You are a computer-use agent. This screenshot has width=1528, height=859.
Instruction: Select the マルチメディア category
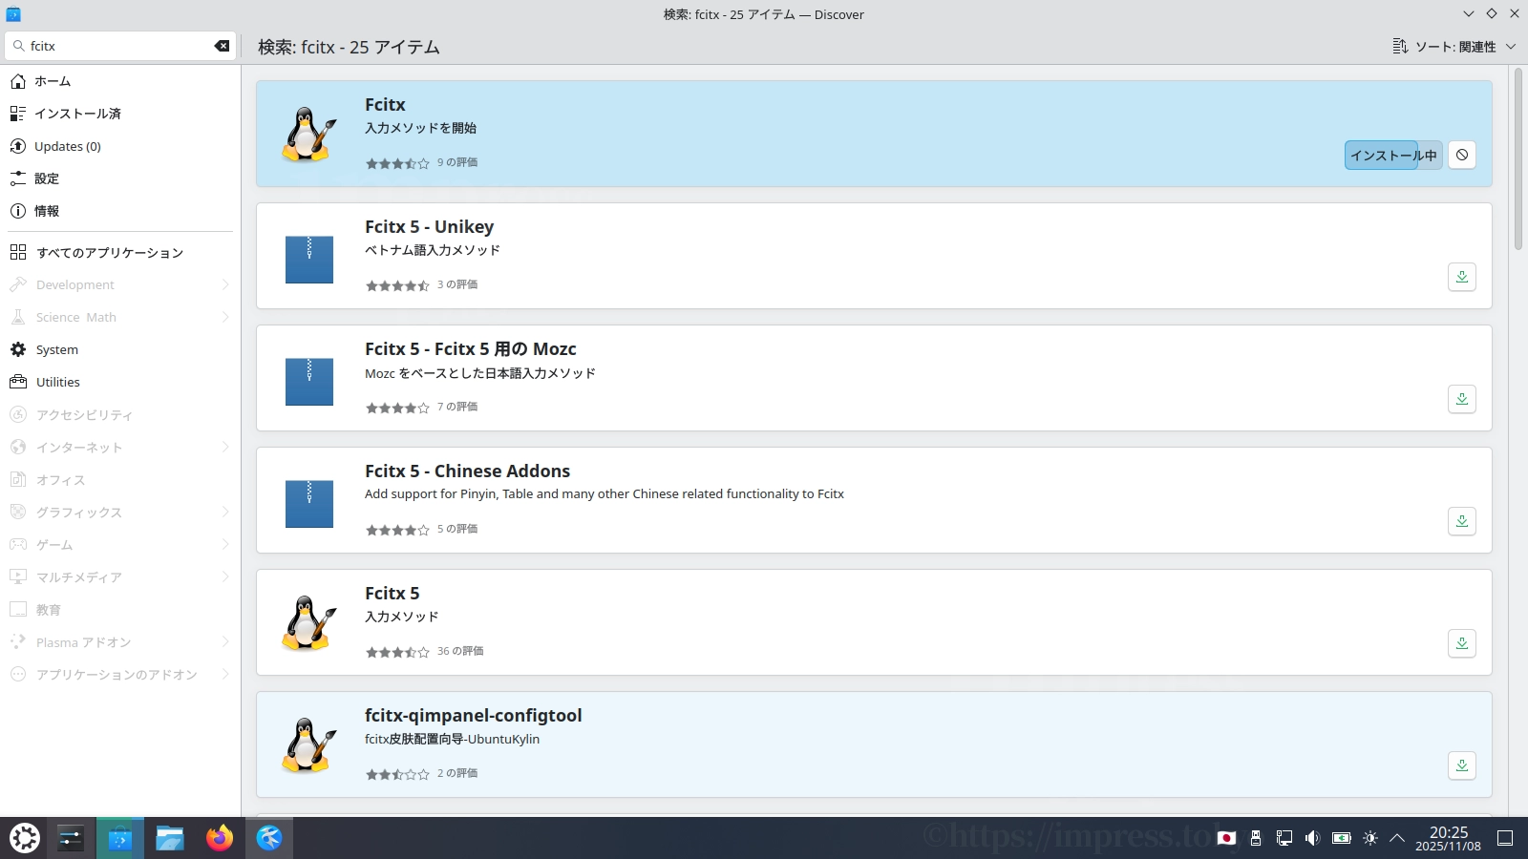click(120, 576)
